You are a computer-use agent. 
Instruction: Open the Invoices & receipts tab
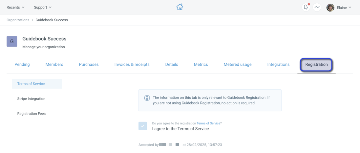pos(132,65)
